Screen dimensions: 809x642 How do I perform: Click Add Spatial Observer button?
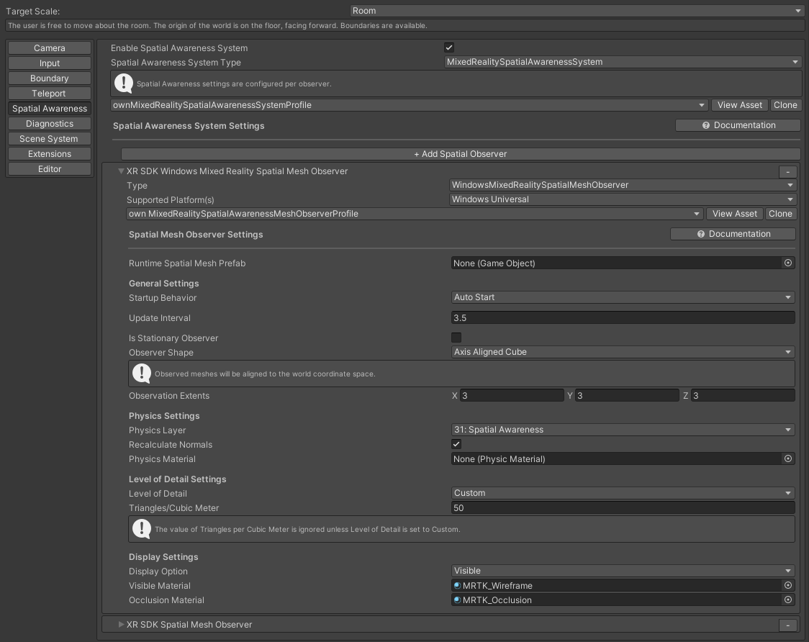pos(460,154)
